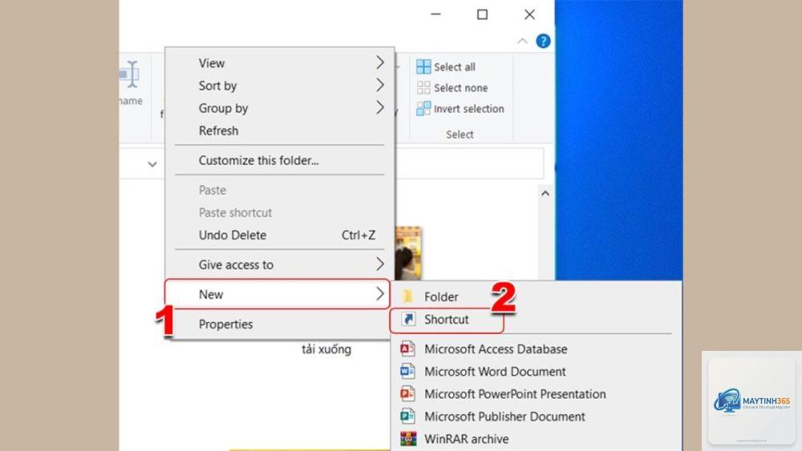Click the PowerPoint presentation icon
802x451 pixels.
tap(407, 394)
